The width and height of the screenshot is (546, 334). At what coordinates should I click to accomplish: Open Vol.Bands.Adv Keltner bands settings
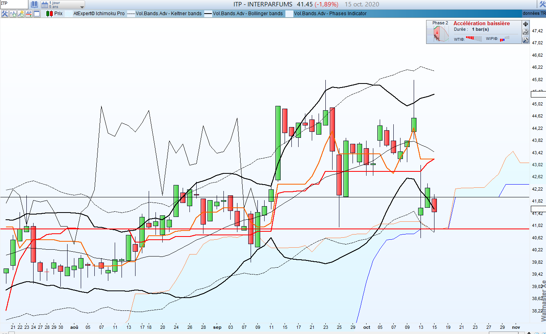pos(169,14)
